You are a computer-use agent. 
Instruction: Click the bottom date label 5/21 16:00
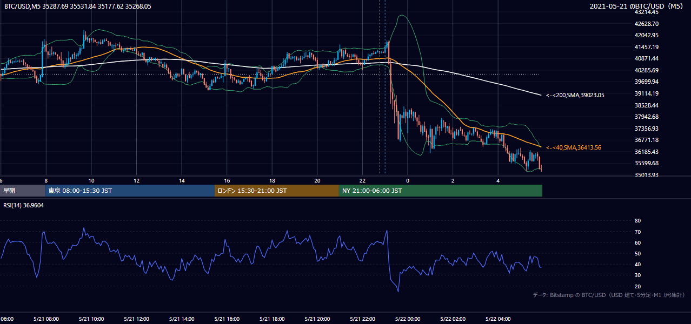tap(227, 319)
